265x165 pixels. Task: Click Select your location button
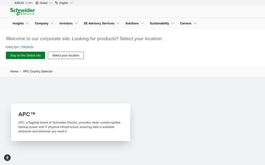click(x=66, y=55)
